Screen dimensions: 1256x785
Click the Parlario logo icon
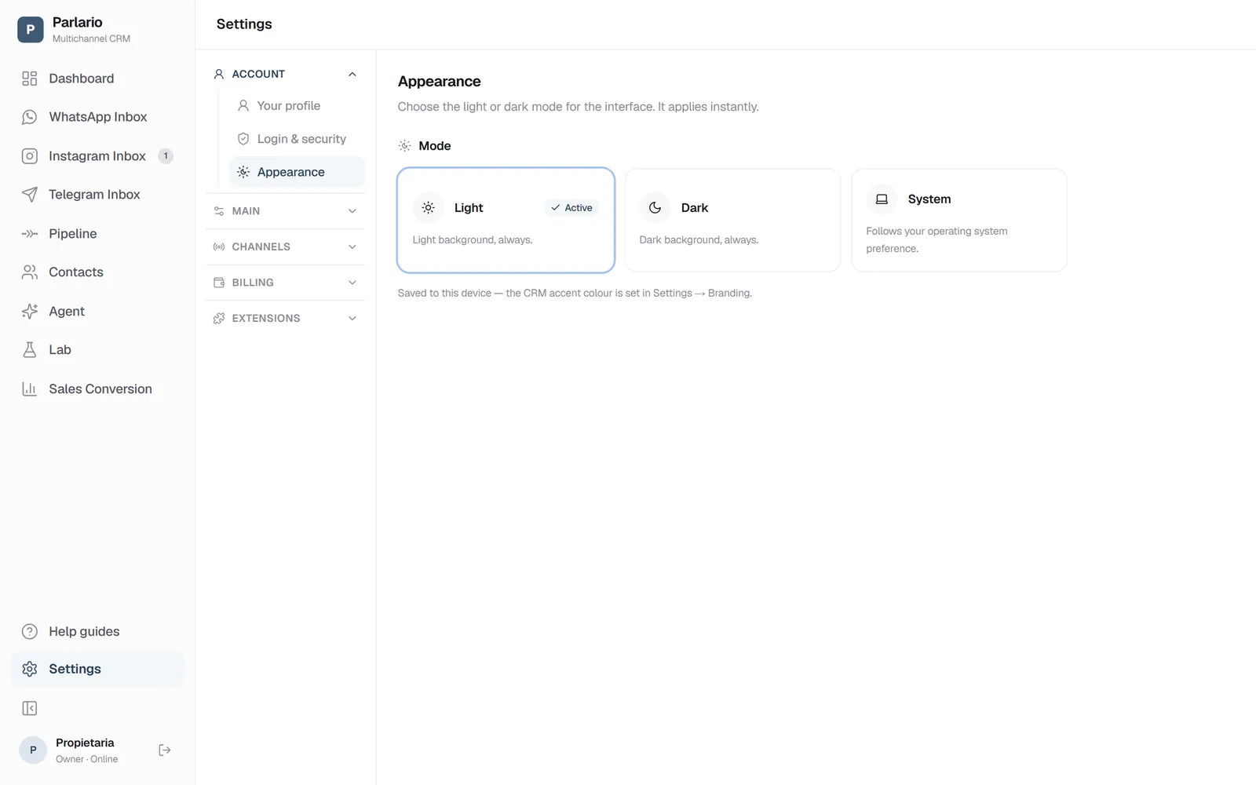tap(30, 30)
